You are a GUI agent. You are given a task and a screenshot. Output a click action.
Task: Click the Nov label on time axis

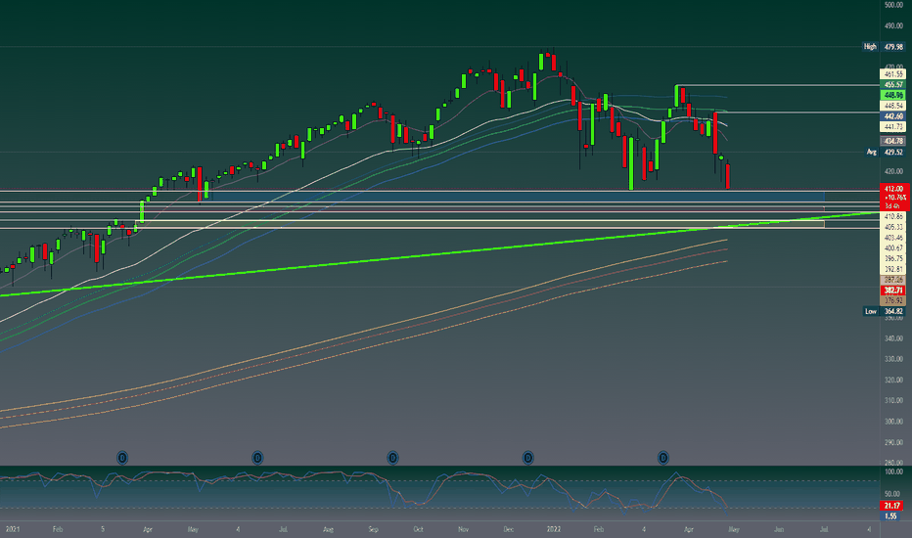click(464, 529)
